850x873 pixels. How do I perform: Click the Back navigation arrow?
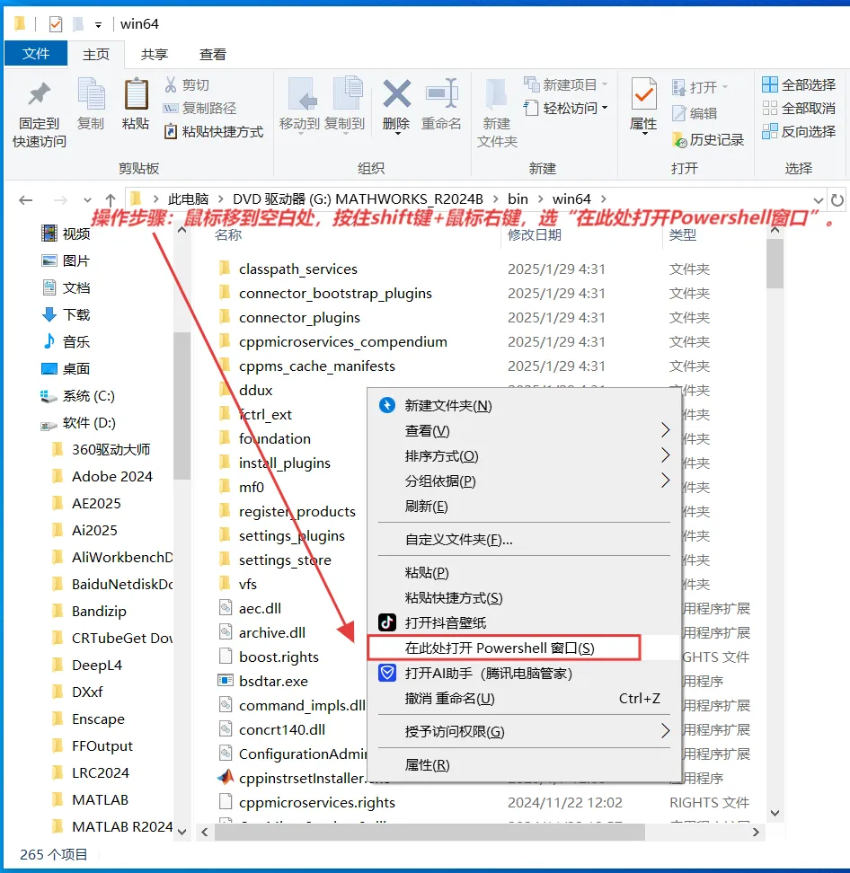[x=26, y=200]
